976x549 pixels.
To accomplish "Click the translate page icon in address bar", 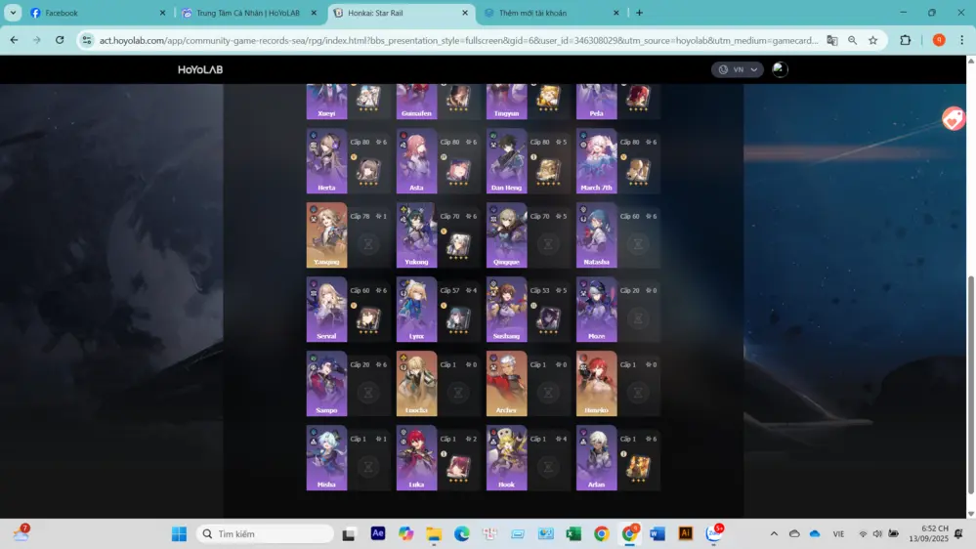I will pos(832,40).
